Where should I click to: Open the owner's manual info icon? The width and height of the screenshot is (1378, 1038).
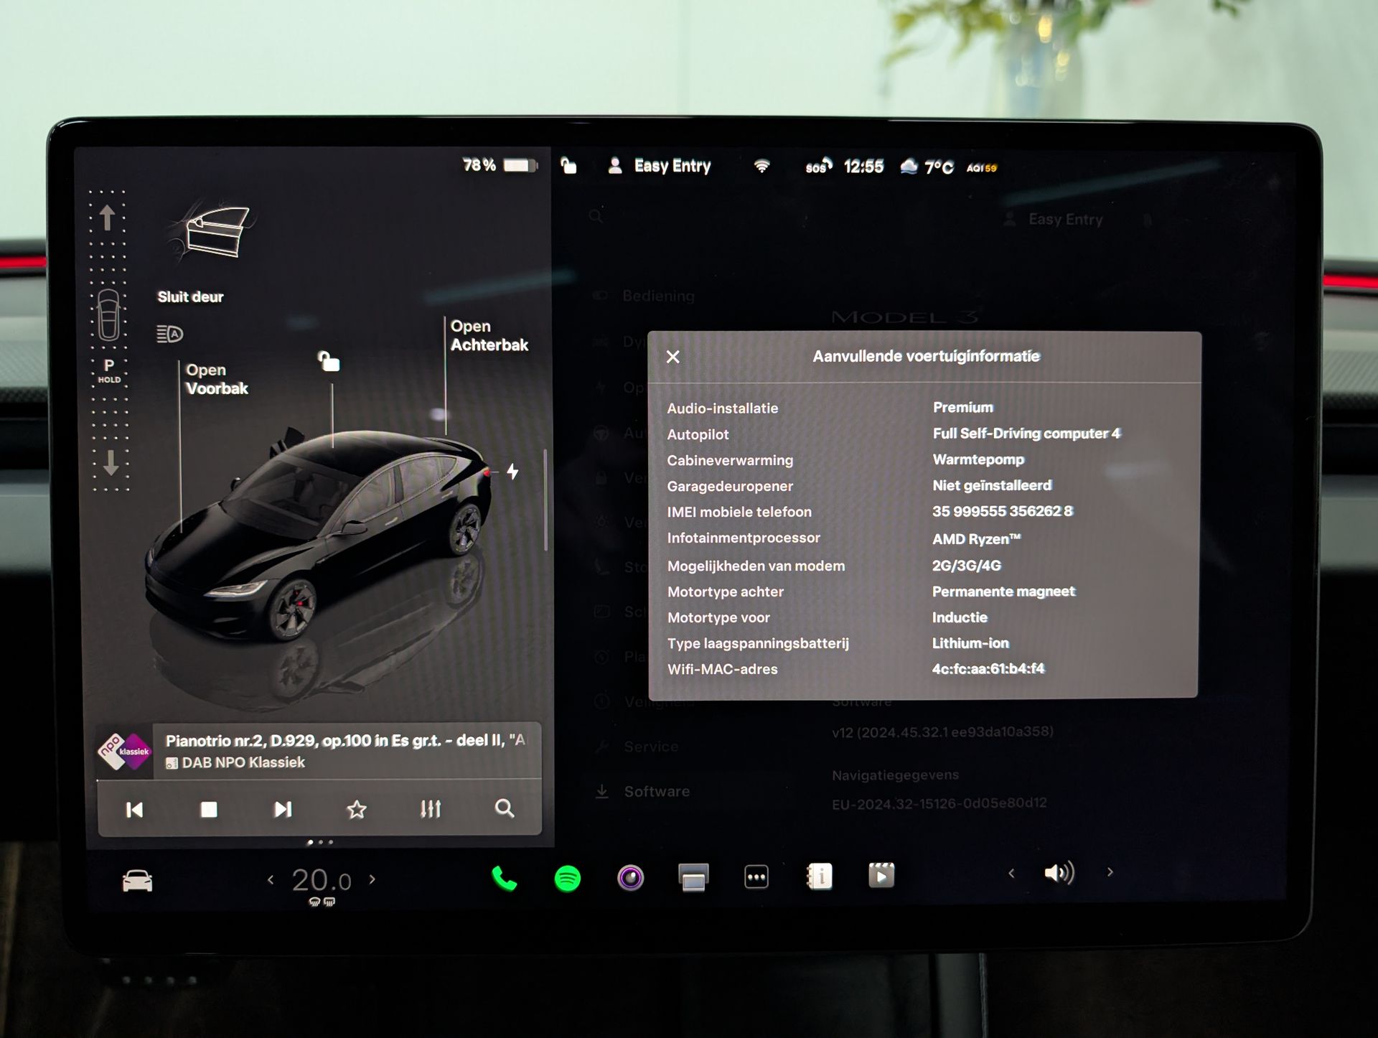(819, 876)
